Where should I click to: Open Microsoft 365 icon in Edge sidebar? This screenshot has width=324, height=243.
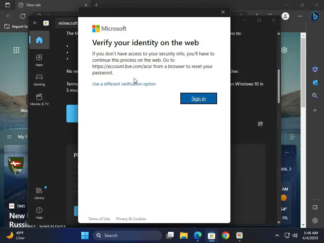[315, 69]
